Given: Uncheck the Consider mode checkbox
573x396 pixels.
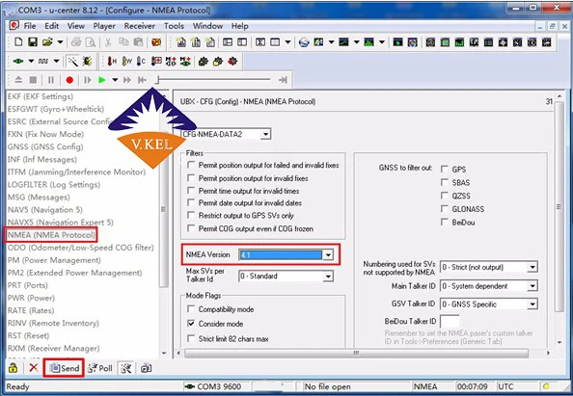Looking at the screenshot, I should coord(191,324).
